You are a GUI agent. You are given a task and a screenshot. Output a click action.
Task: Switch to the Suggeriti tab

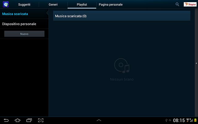coord(24,4)
